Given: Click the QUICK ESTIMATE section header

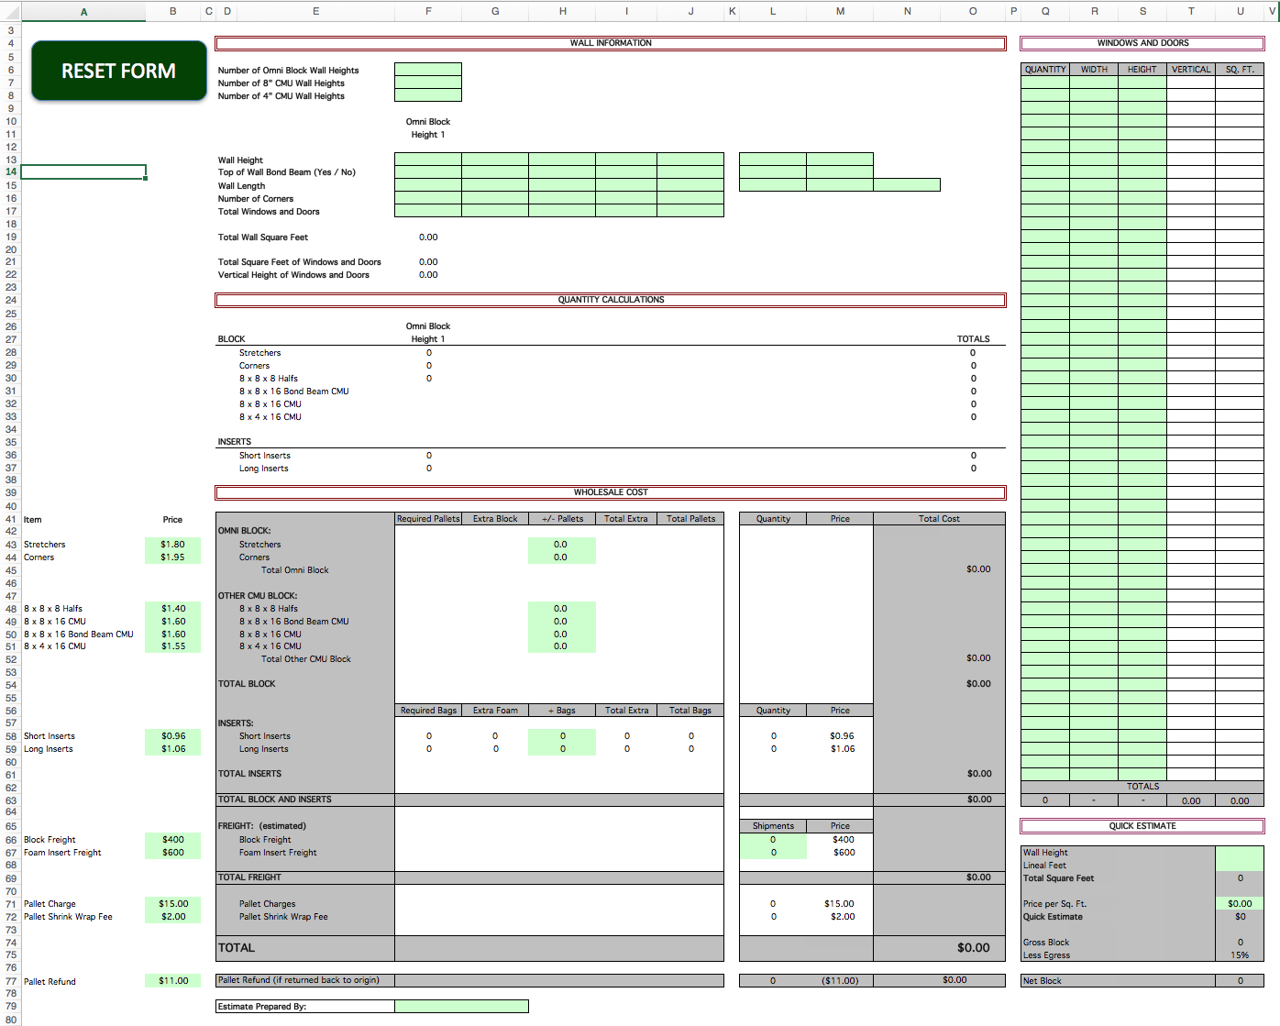Looking at the screenshot, I should coord(1142,826).
